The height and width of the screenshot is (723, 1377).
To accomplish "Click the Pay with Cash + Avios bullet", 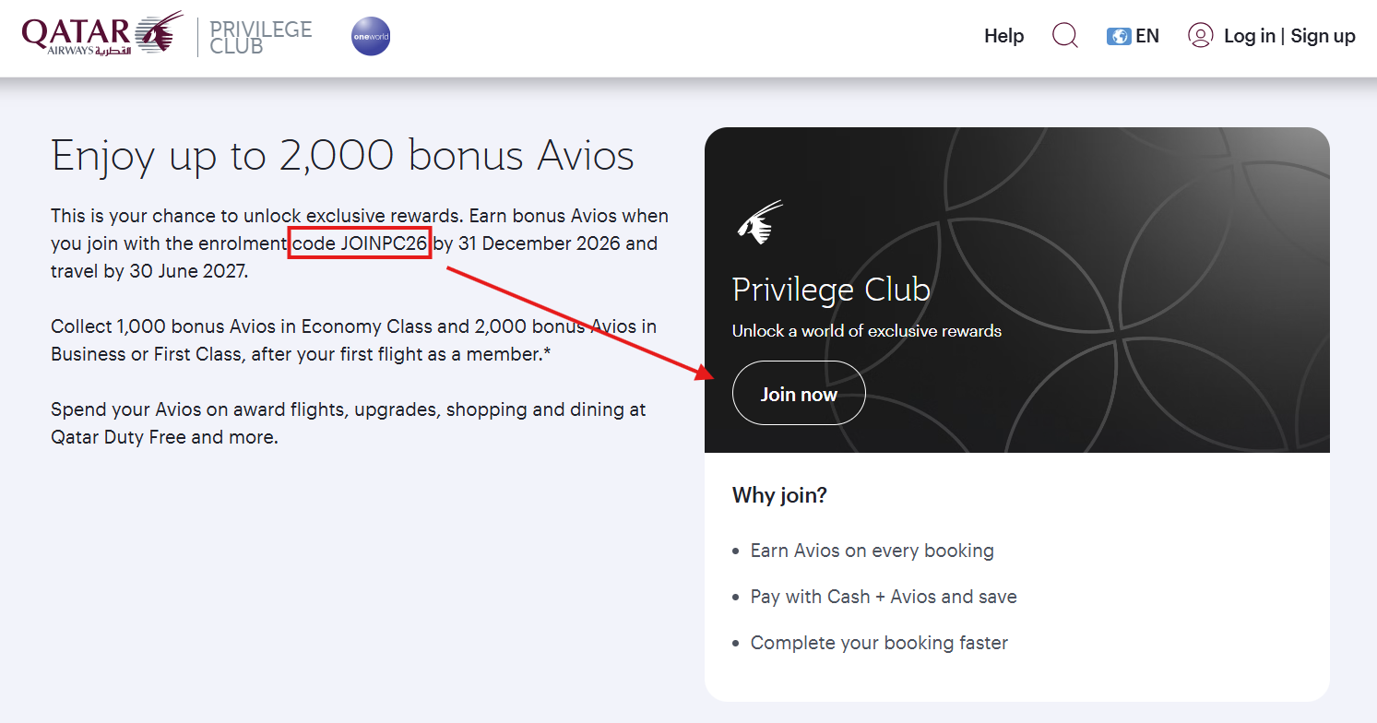I will pyautogui.click(x=882, y=597).
